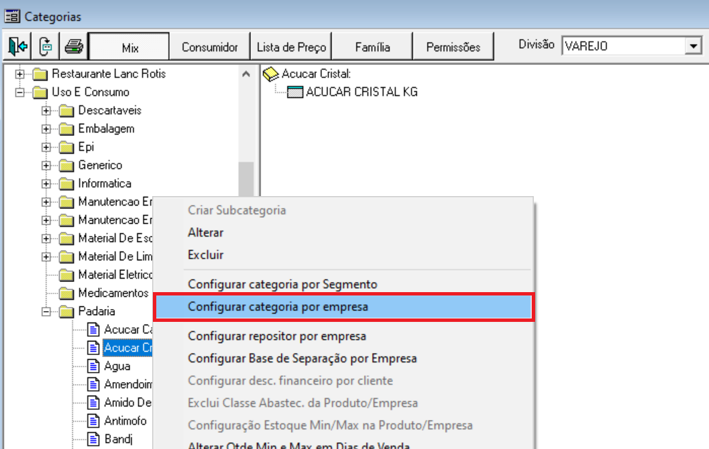Open the Lista de Preço tab
Image resolution: width=709 pixels, height=449 pixels.
click(291, 47)
